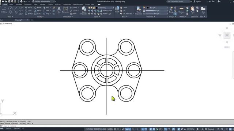234x131 pixels.
Task: Open the Express Tools ribbon tab
Action: pos(90,4)
